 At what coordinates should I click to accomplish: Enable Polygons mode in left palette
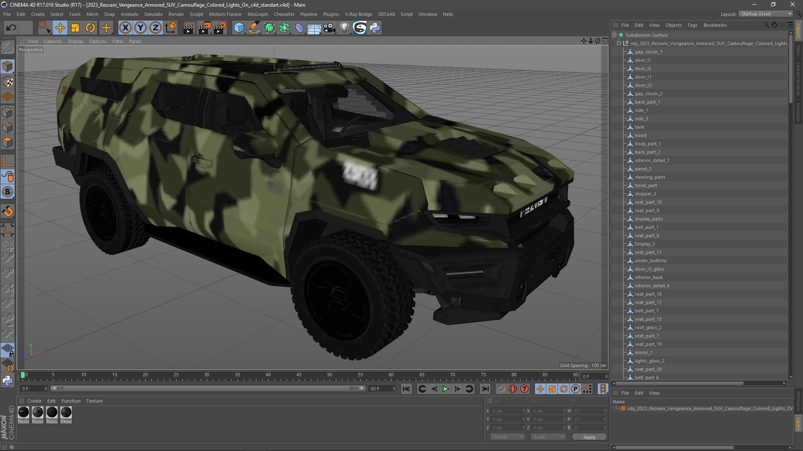pos(8,142)
